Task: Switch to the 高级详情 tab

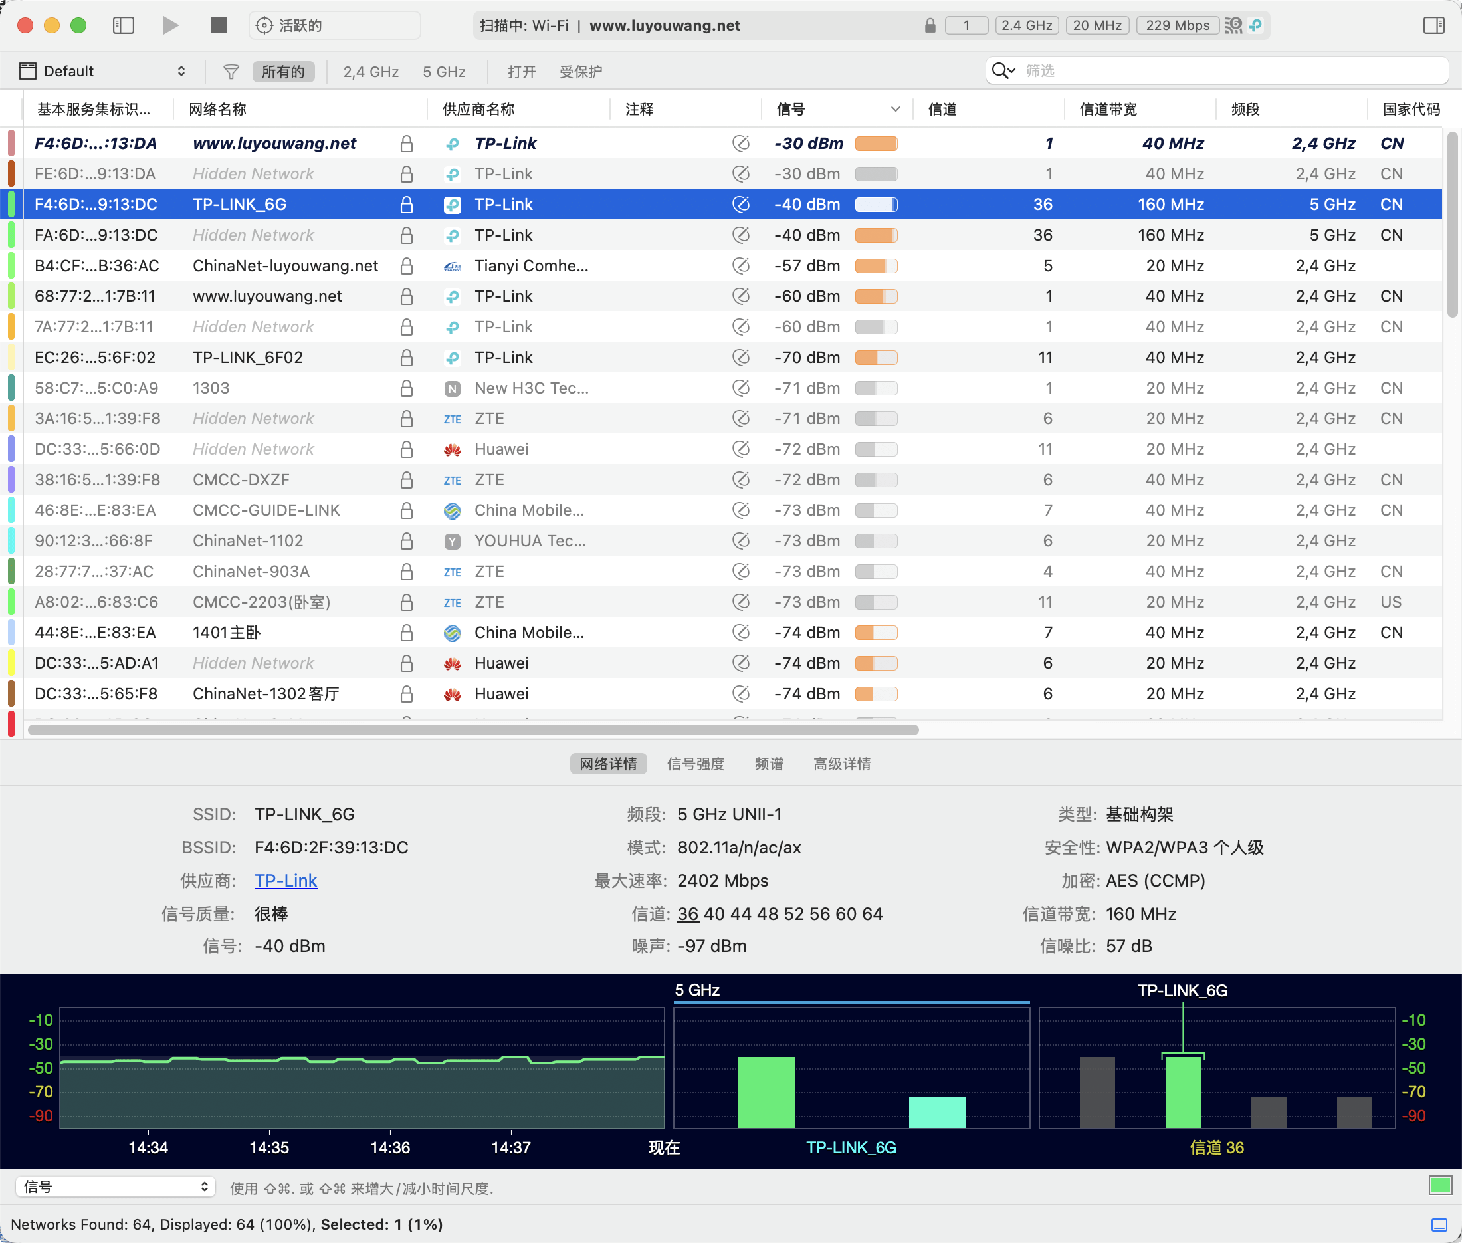Action: click(842, 764)
